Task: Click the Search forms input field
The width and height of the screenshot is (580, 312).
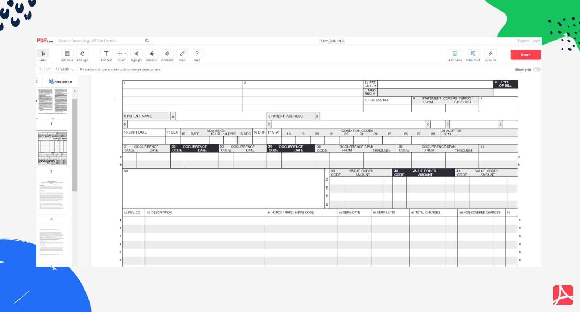Action: [x=101, y=41]
